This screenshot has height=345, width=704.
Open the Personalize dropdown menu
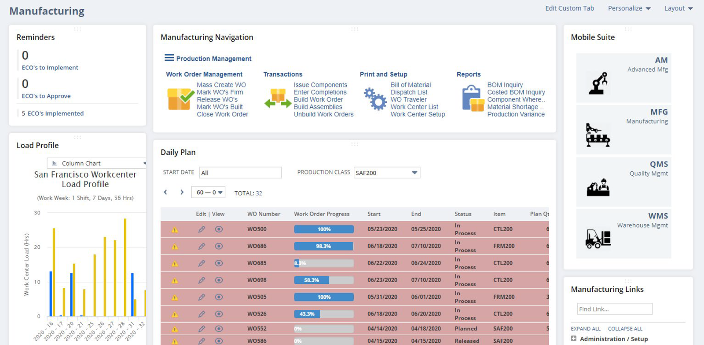tap(629, 8)
